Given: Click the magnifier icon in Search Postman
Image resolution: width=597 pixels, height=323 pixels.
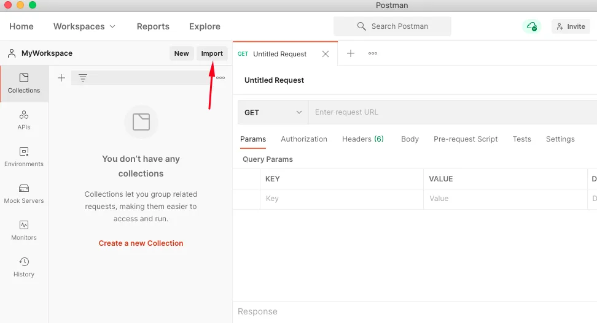Looking at the screenshot, I should click(361, 26).
